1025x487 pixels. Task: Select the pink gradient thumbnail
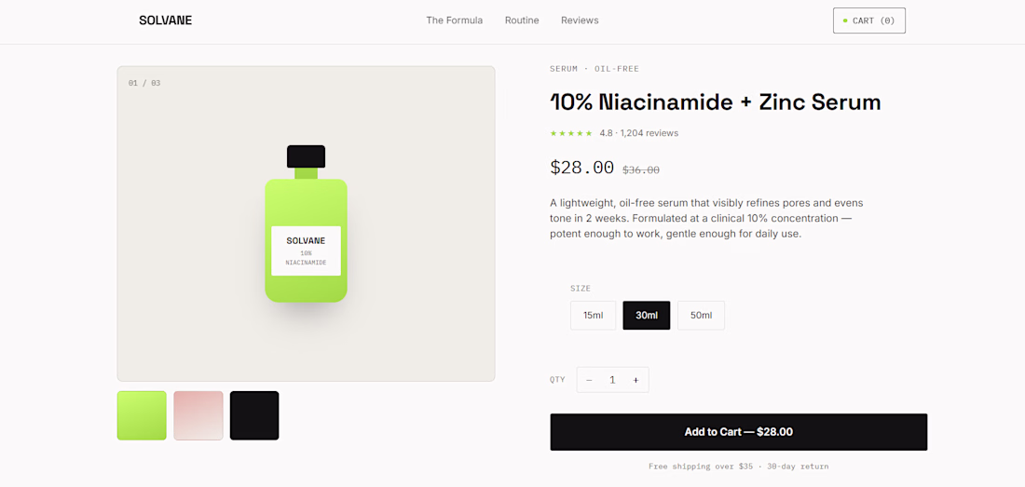tap(198, 415)
